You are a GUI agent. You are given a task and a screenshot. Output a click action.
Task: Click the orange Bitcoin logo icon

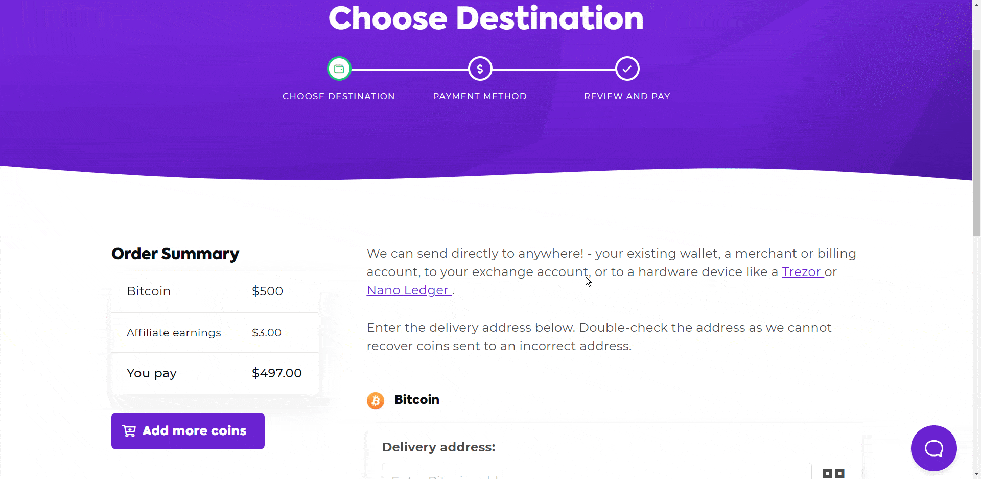(376, 401)
